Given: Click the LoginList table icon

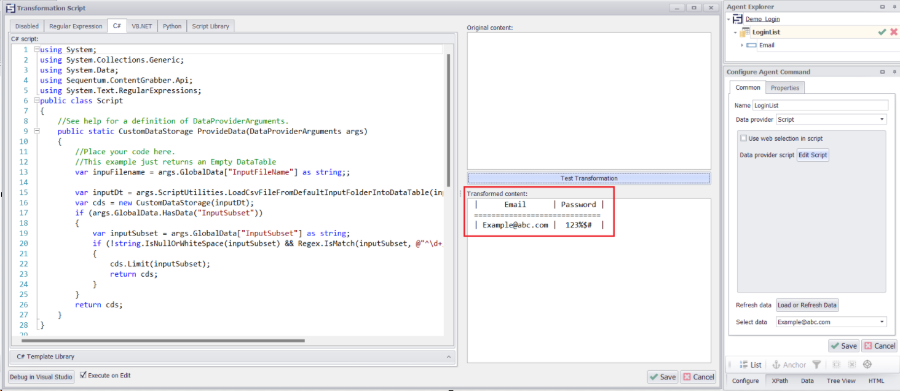Looking at the screenshot, I should tap(745, 31).
